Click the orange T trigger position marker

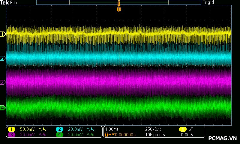click(x=119, y=9)
